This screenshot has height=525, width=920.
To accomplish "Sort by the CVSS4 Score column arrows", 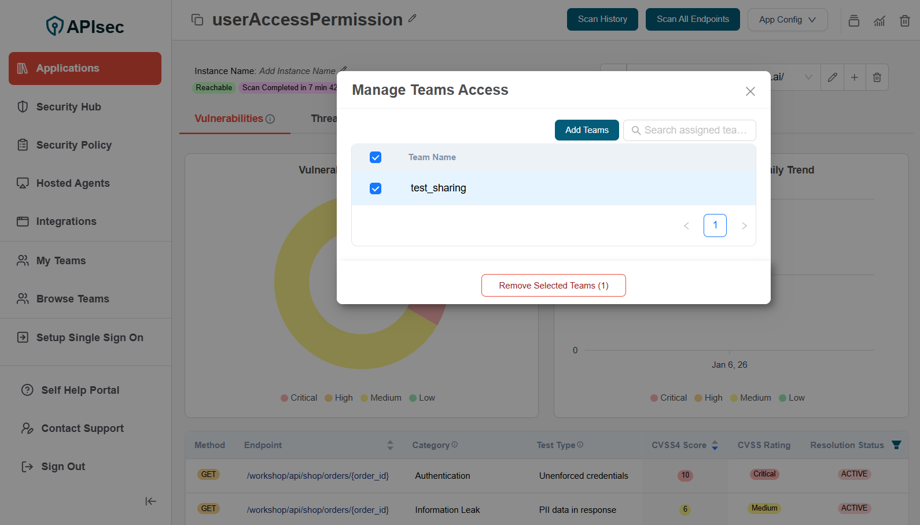I will point(715,445).
